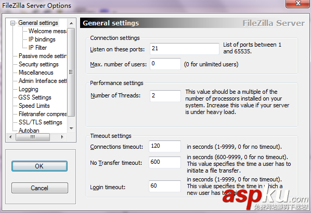Screen dimensions: 311x213
Task: Click the 'Connections timeout:' label
Action: point(116,147)
